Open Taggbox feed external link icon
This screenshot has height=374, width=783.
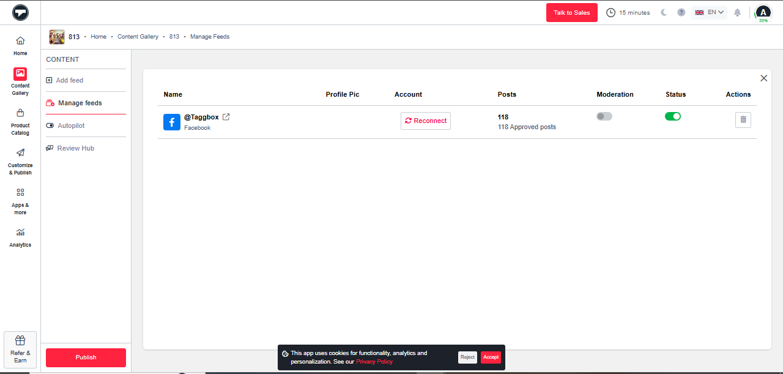pyautogui.click(x=226, y=117)
